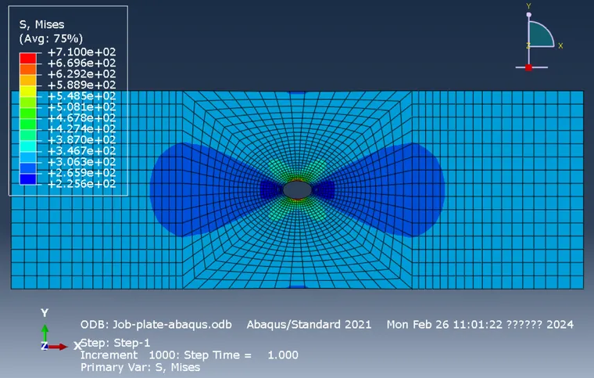The width and height of the screenshot is (594, 378).
Task: Select the yellow legend color band
Action: click(28, 91)
